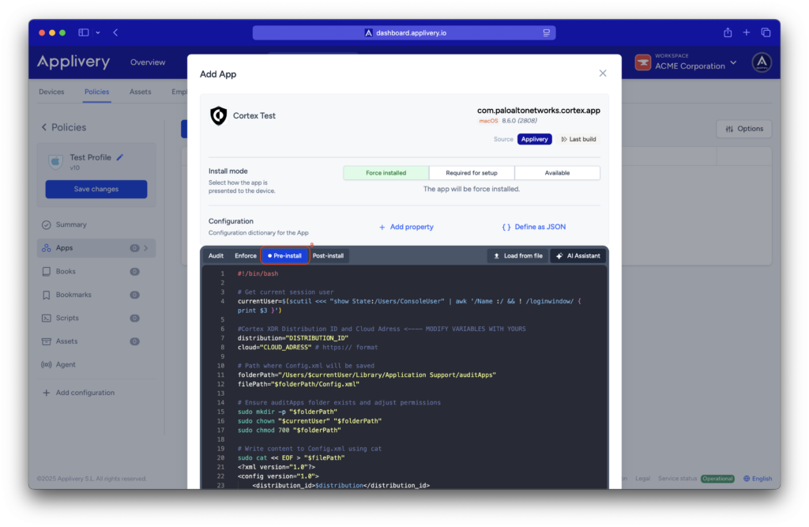Show the tab overview icon
This screenshot has width=809, height=527.
tap(766, 32)
